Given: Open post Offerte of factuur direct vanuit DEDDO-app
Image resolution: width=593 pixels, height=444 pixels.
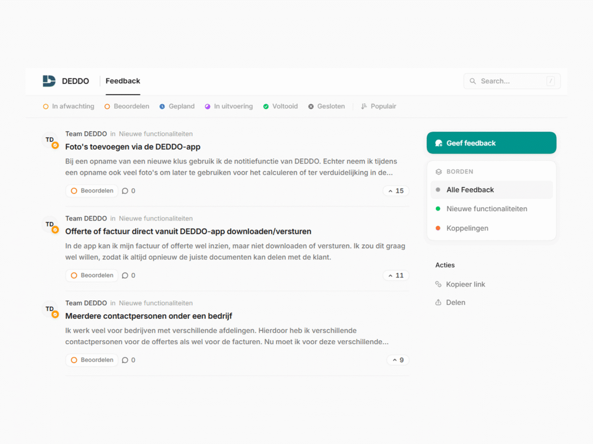Looking at the screenshot, I should pos(188,231).
